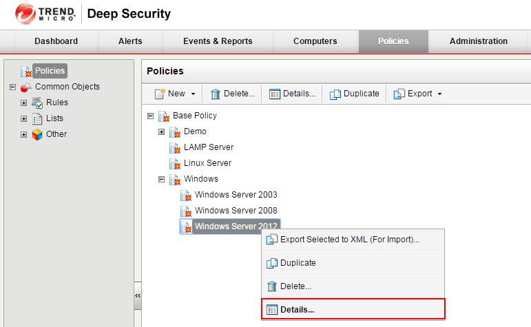Click the Windows policy icon

(x=175, y=180)
